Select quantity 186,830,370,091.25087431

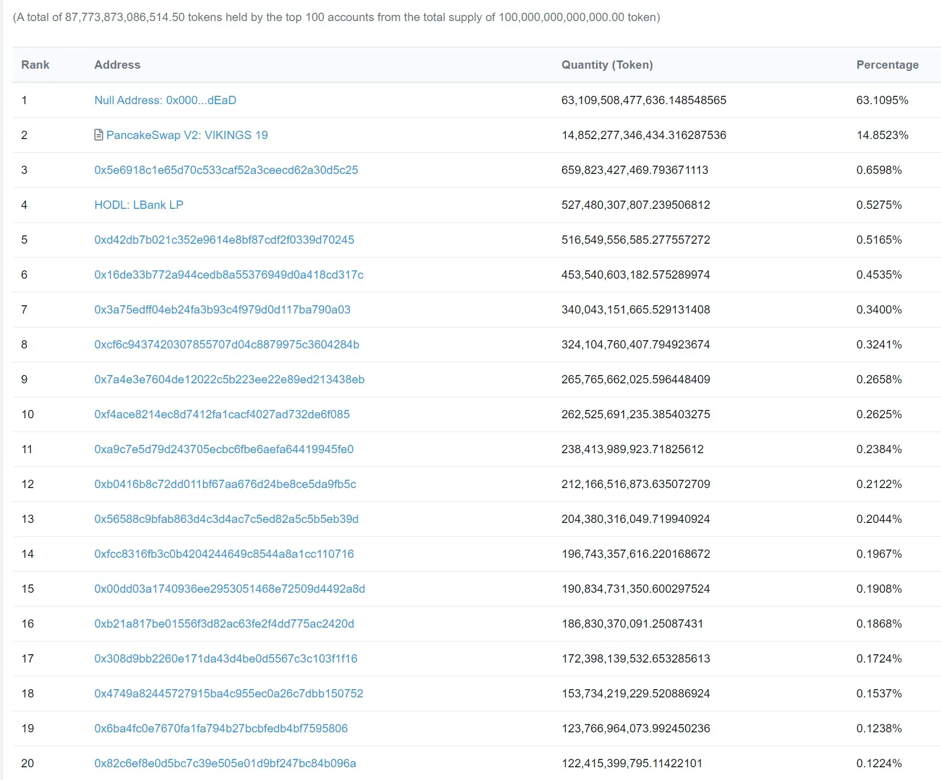633,624
